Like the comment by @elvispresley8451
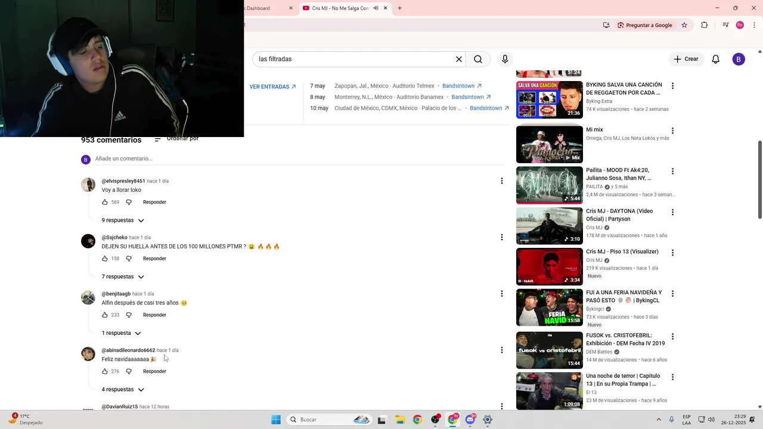 [x=105, y=202]
